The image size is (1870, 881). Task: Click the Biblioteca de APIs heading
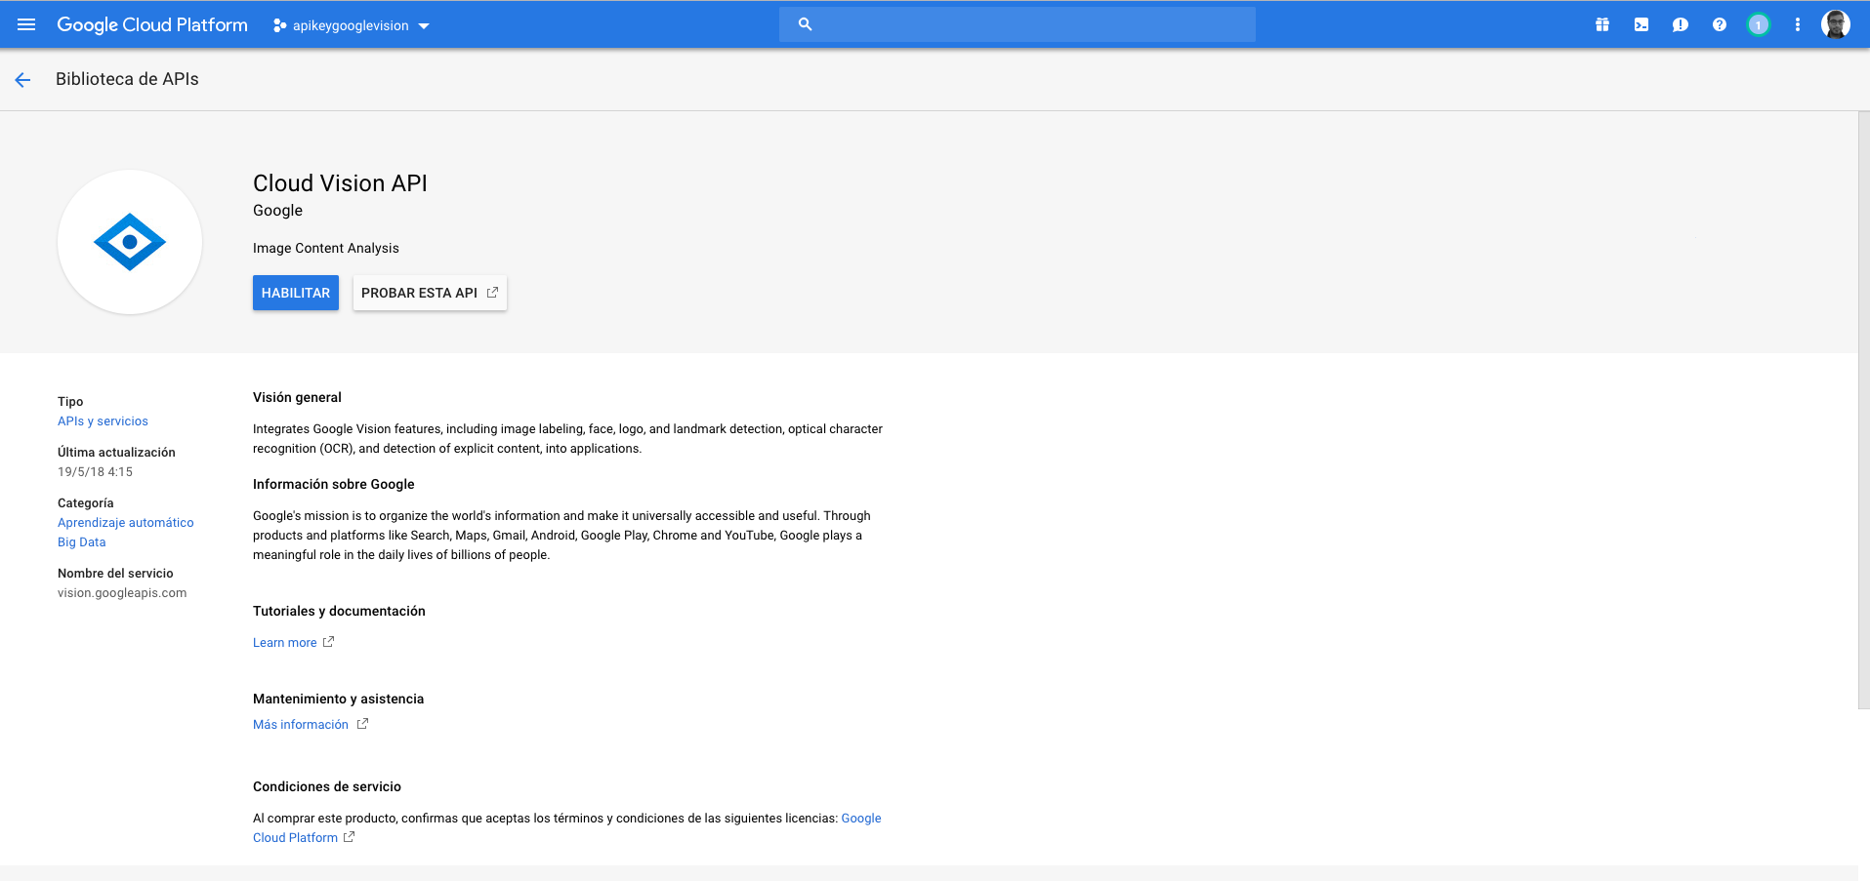click(x=127, y=79)
